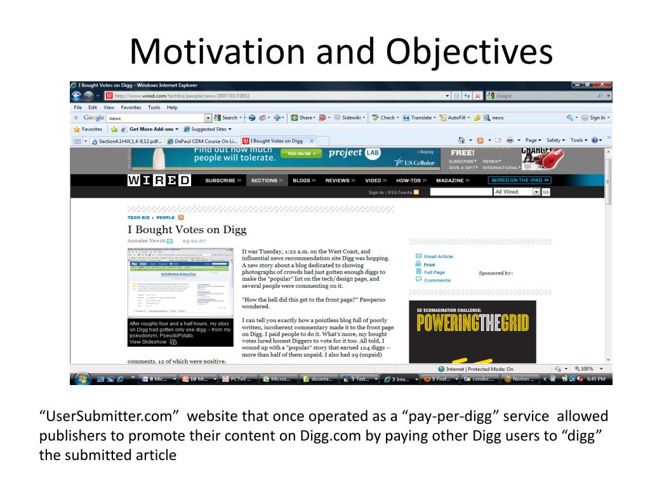Open the PCTeX taskbar button
Screen dimensions: 650x488
(x=237, y=379)
